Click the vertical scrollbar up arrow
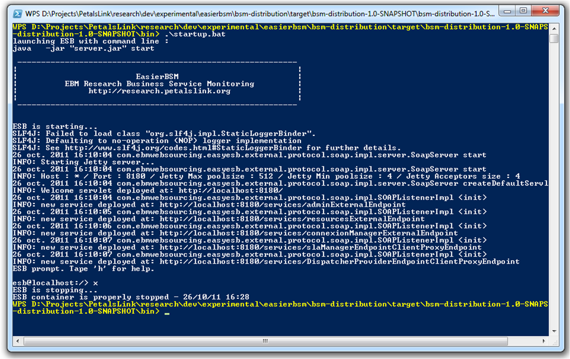 tap(554, 28)
